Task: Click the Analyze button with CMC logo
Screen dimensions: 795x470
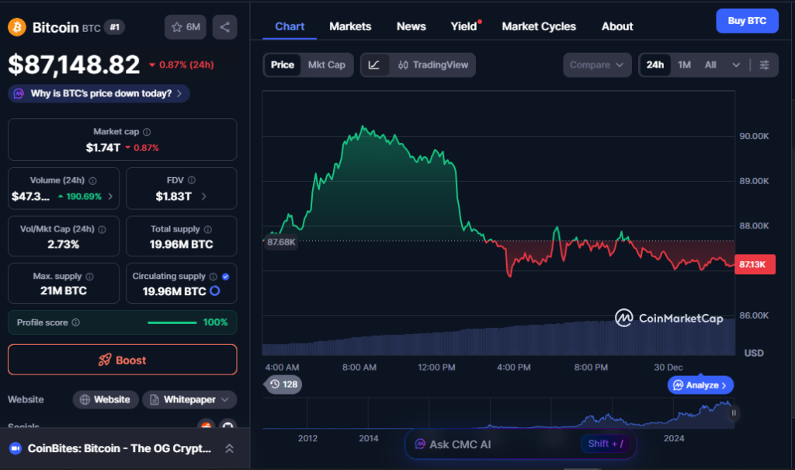Action: (x=700, y=385)
